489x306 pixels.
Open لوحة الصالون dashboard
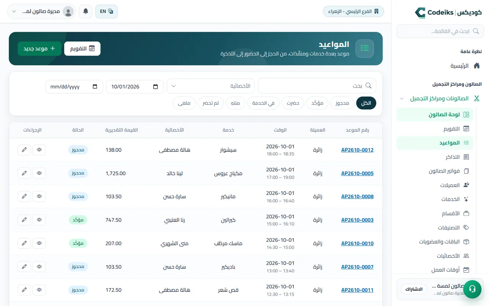[435, 114]
